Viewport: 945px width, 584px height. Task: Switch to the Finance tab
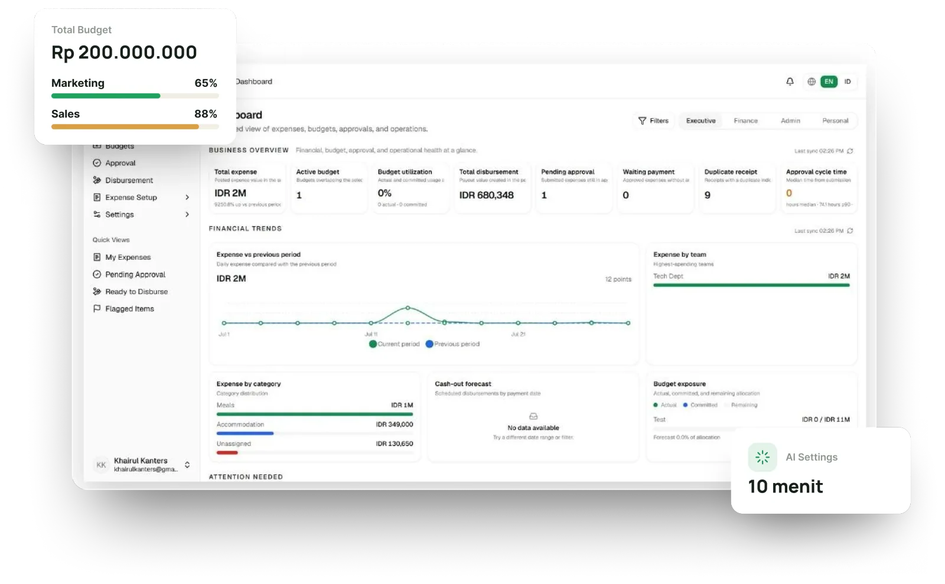pyautogui.click(x=746, y=120)
